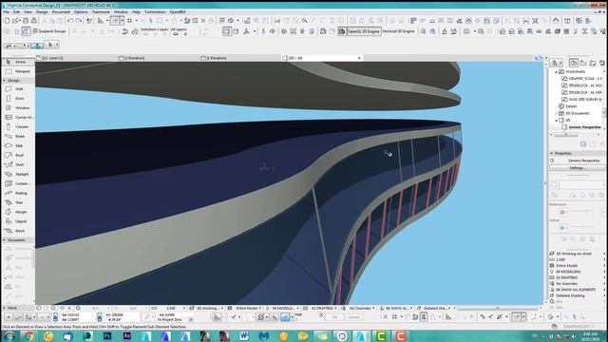
Task: Select the Door tool
Action: pyautogui.click(x=18, y=99)
